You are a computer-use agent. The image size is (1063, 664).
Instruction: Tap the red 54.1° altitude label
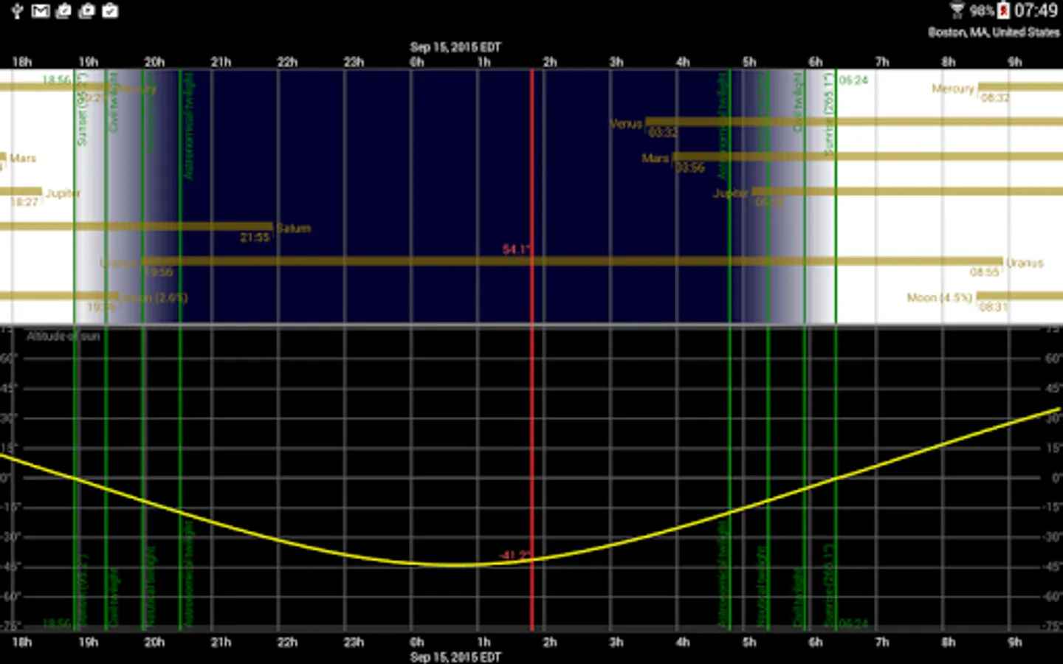pos(516,249)
